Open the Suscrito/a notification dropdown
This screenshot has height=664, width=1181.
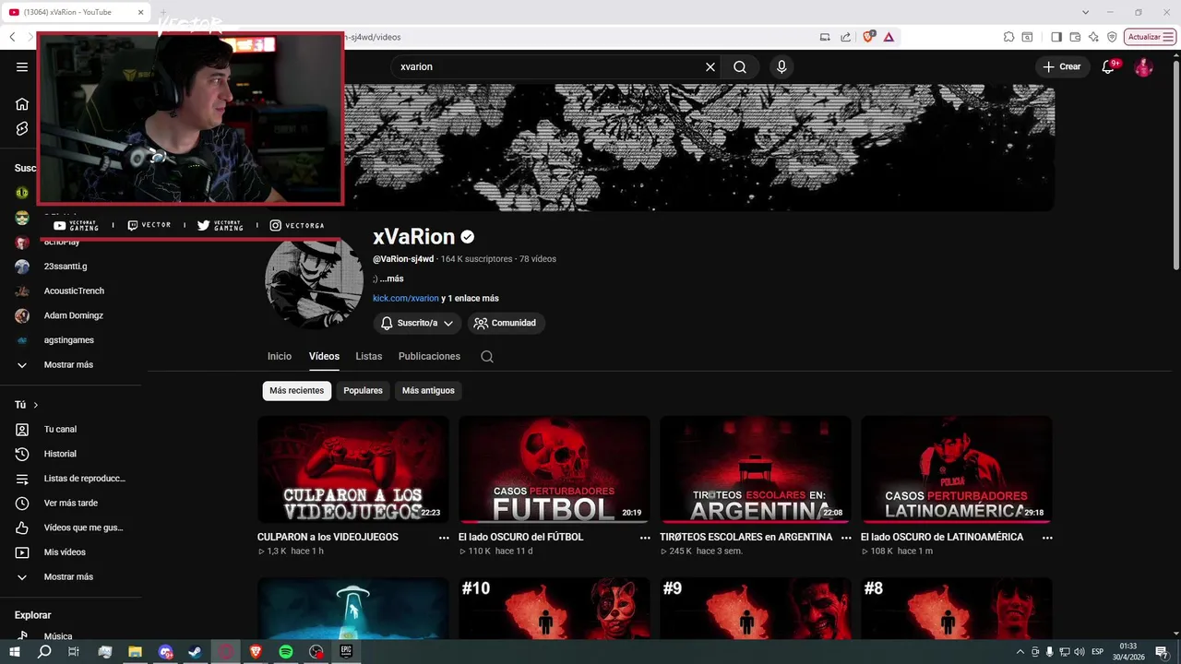click(x=417, y=323)
